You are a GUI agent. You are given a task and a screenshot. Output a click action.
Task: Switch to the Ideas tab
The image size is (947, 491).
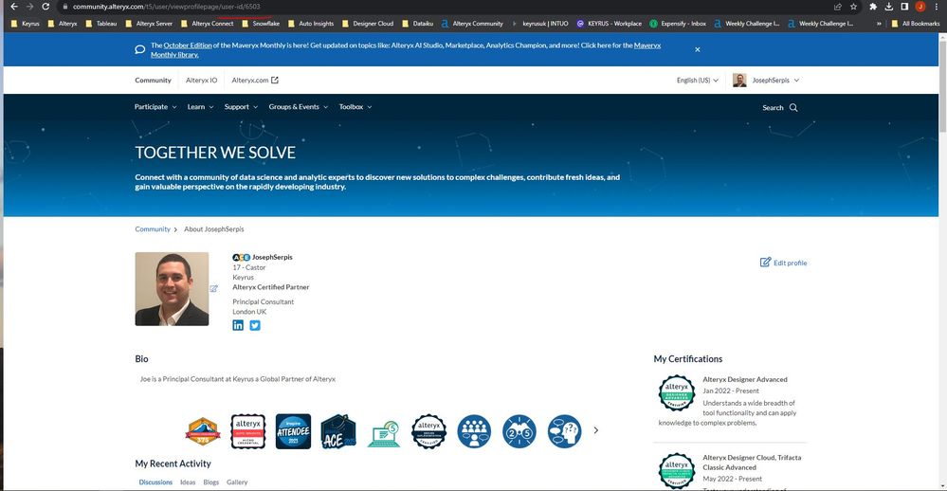click(188, 482)
